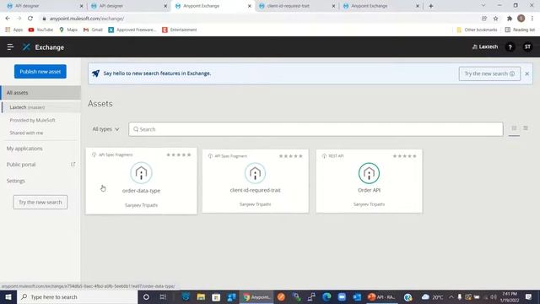The height and width of the screenshot is (304, 540).
Task: Click star rating on Order API card
Action: [405, 156]
